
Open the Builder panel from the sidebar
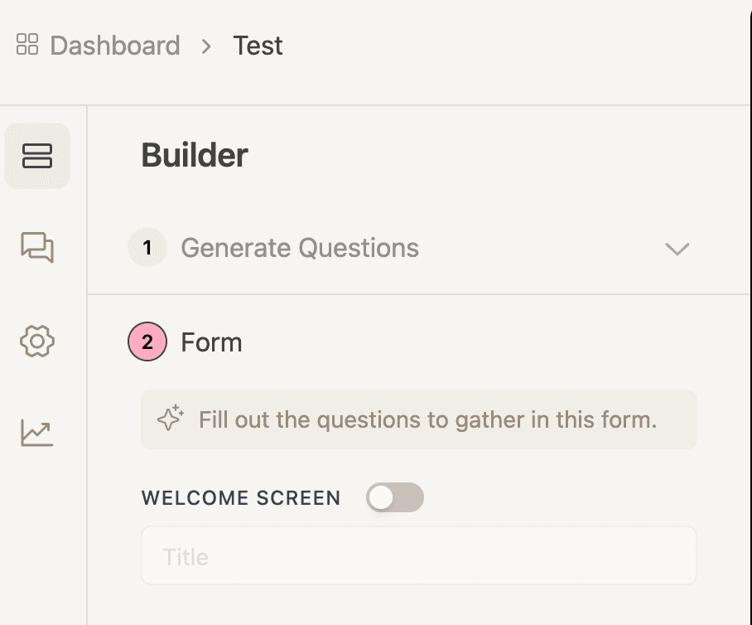click(x=37, y=155)
